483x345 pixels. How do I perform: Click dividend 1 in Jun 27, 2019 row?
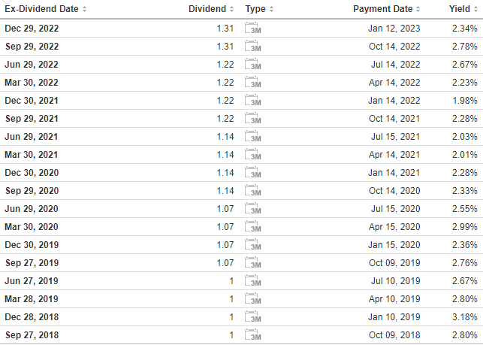231,281
